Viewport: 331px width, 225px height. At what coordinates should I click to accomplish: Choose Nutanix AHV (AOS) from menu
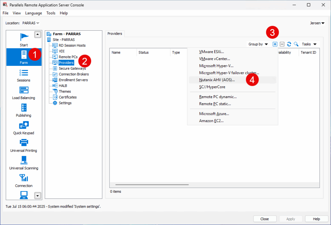(x=233, y=80)
